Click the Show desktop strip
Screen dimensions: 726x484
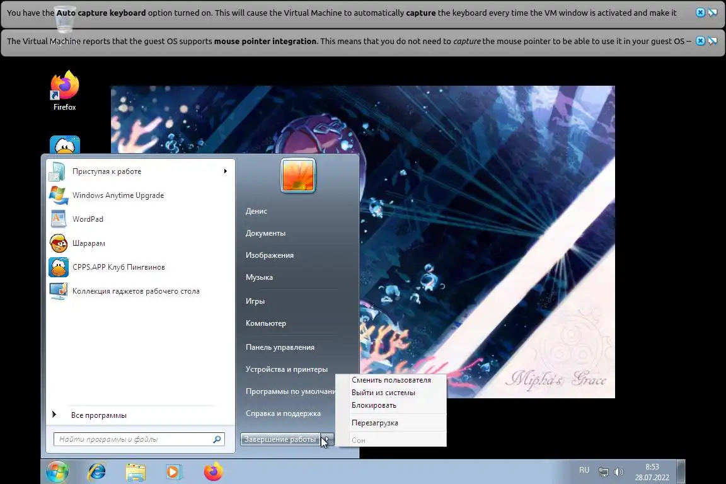tap(681, 472)
